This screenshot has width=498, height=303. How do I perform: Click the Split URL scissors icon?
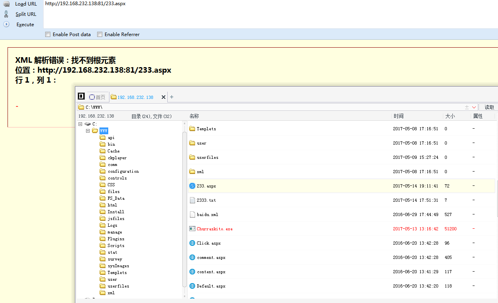coord(6,14)
